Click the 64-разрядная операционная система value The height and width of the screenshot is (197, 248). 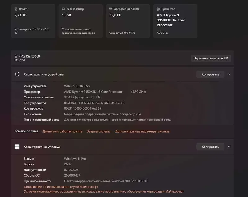[x=103, y=114]
